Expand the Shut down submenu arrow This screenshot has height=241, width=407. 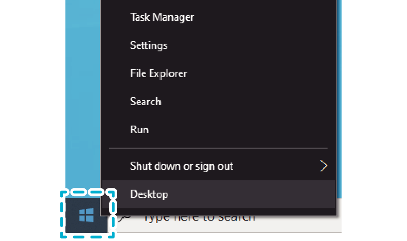[324, 166]
